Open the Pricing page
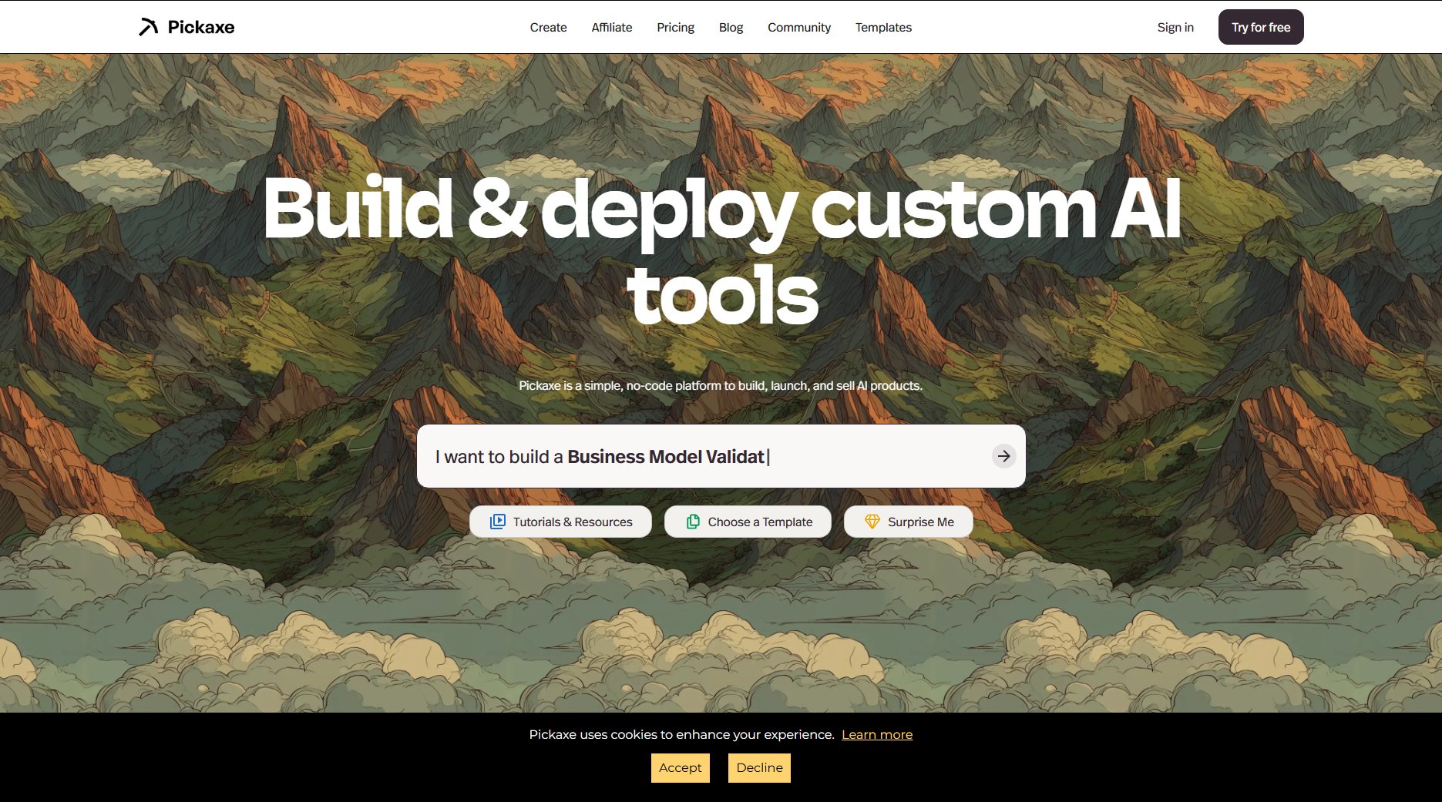This screenshot has height=802, width=1442. (x=674, y=27)
